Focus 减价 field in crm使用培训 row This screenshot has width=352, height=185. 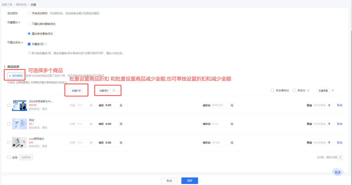coord(112,143)
